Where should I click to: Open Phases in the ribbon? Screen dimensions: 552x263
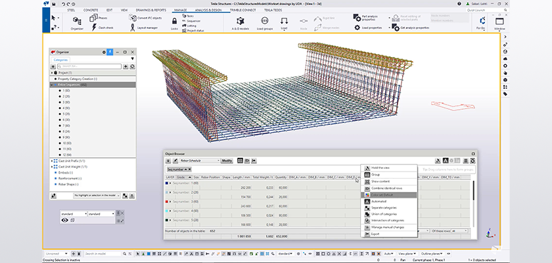coord(99,18)
